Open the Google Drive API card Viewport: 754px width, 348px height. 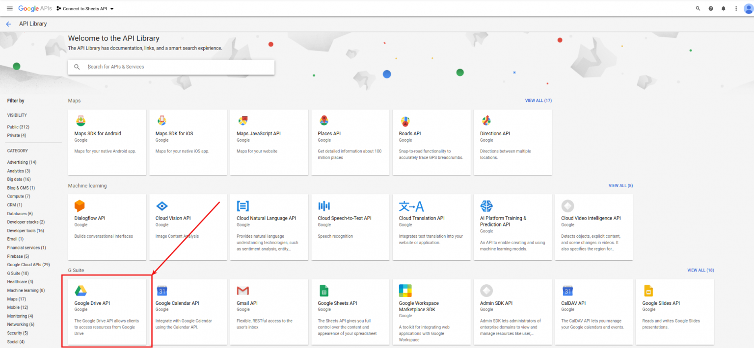108,312
